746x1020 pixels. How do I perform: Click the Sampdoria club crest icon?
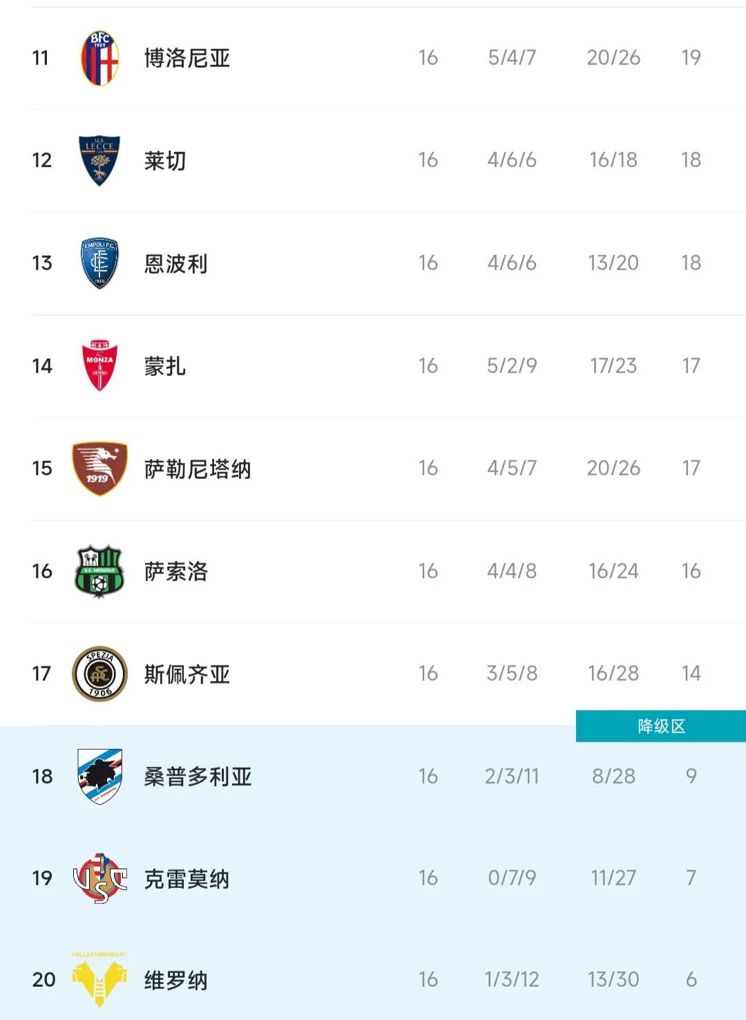[x=97, y=775]
